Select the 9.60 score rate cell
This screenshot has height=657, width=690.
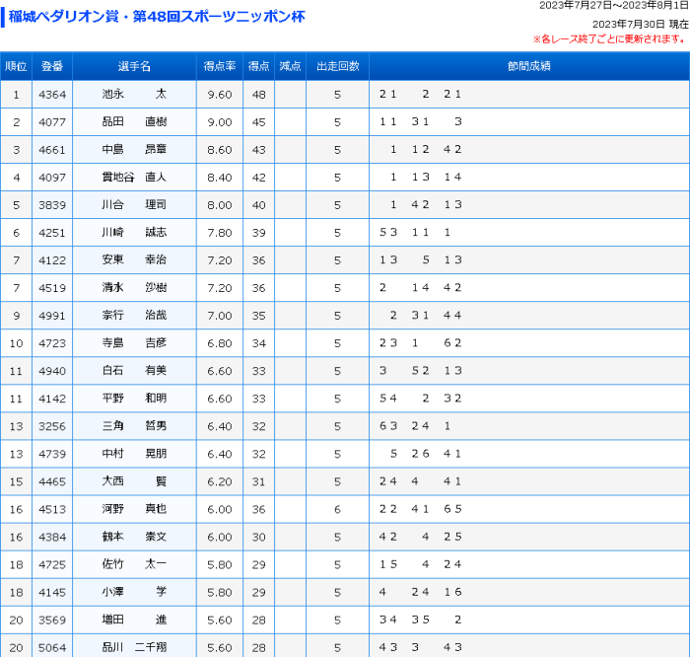point(220,95)
